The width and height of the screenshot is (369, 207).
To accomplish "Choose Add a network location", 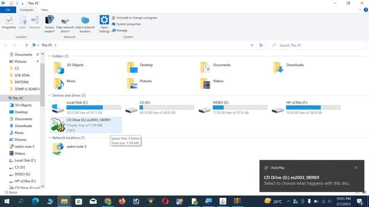I will (x=85, y=24).
